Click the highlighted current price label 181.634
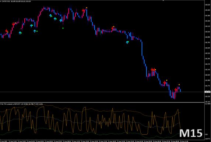This screenshot has width=211, height=142. 207,92
